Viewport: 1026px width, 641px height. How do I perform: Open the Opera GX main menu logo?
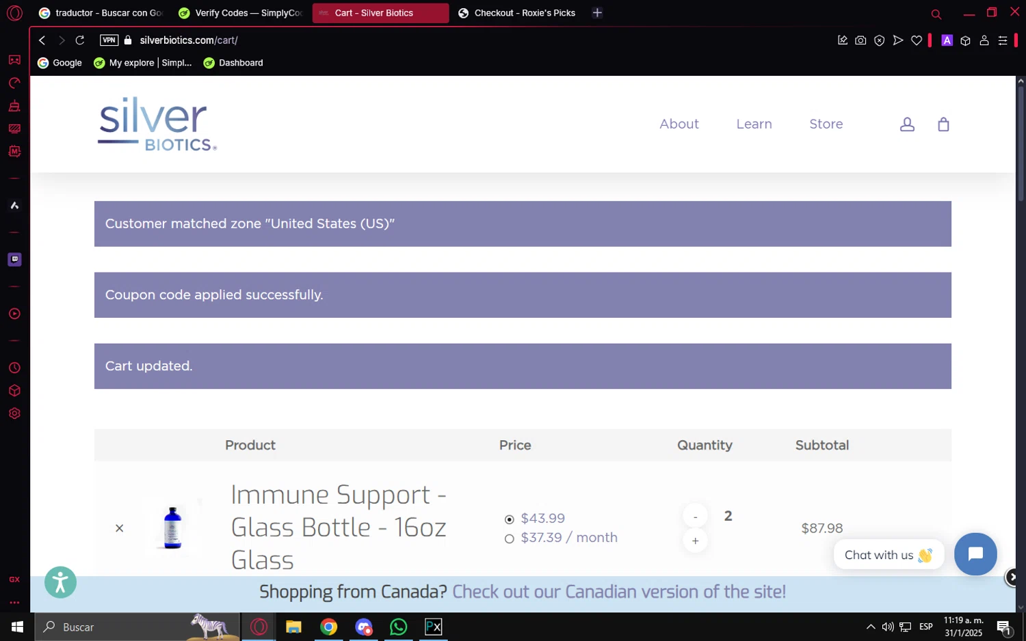tap(14, 13)
